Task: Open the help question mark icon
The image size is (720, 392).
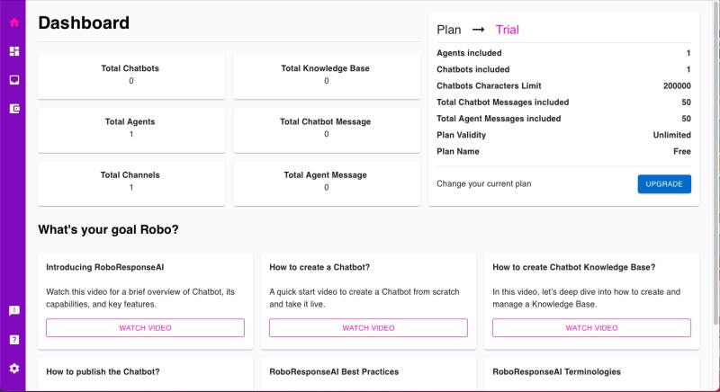Action: 14,340
